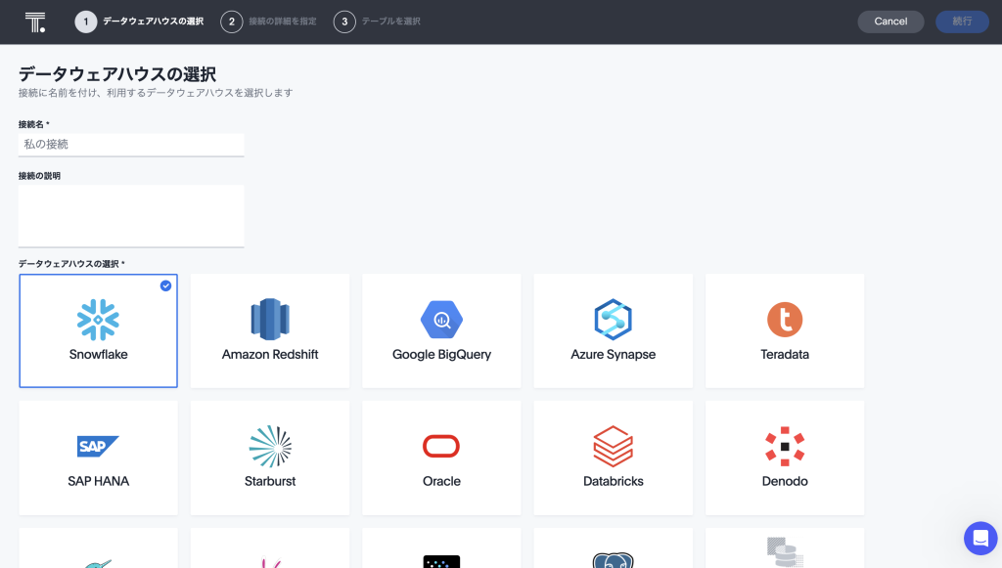Select the Denodo icon tile

point(785,447)
